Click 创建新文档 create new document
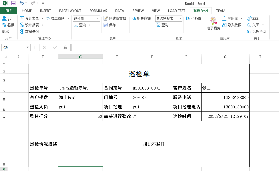The height and width of the screenshot is (171, 279). coord(115,18)
